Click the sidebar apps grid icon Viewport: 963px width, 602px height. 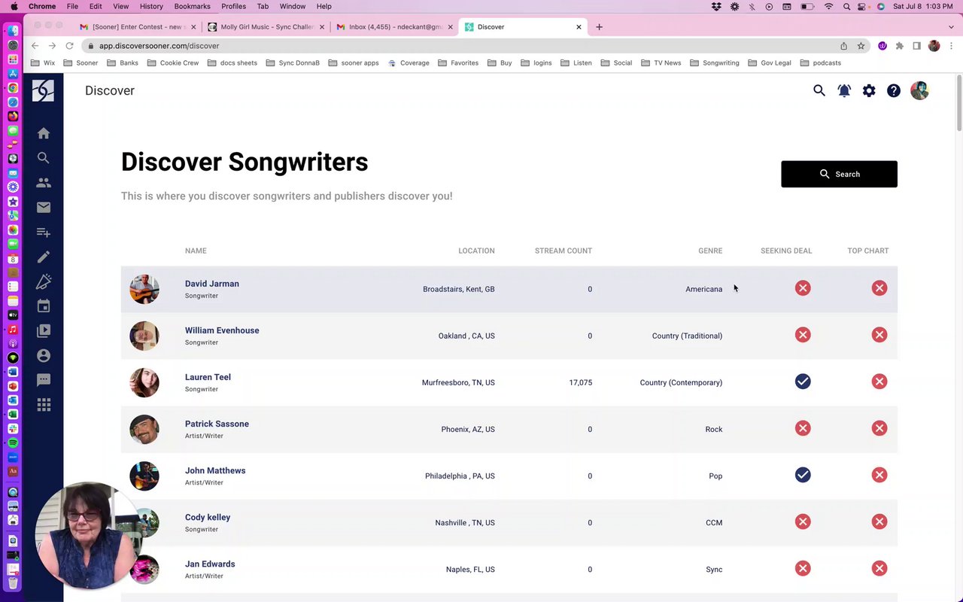44,405
